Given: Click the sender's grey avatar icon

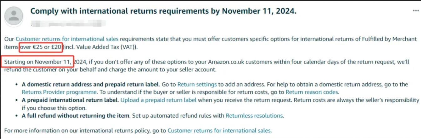Looking at the screenshot, I should click(14, 16).
